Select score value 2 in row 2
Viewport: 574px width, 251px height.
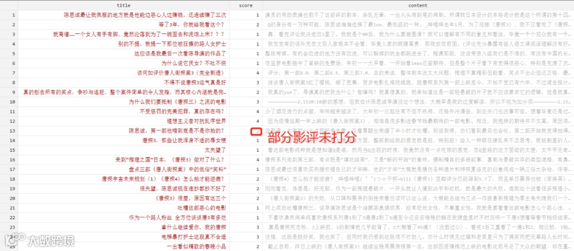pyautogui.click(x=258, y=25)
